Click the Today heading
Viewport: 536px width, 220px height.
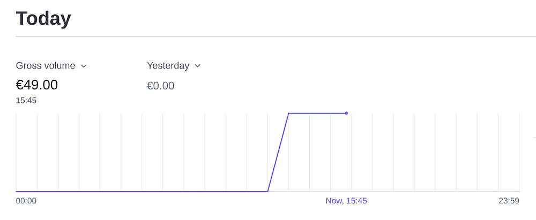[43, 18]
